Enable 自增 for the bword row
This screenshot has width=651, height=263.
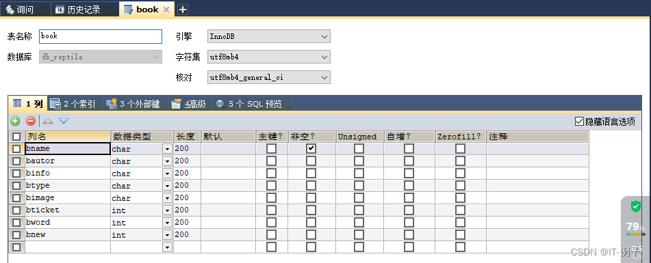[409, 223]
